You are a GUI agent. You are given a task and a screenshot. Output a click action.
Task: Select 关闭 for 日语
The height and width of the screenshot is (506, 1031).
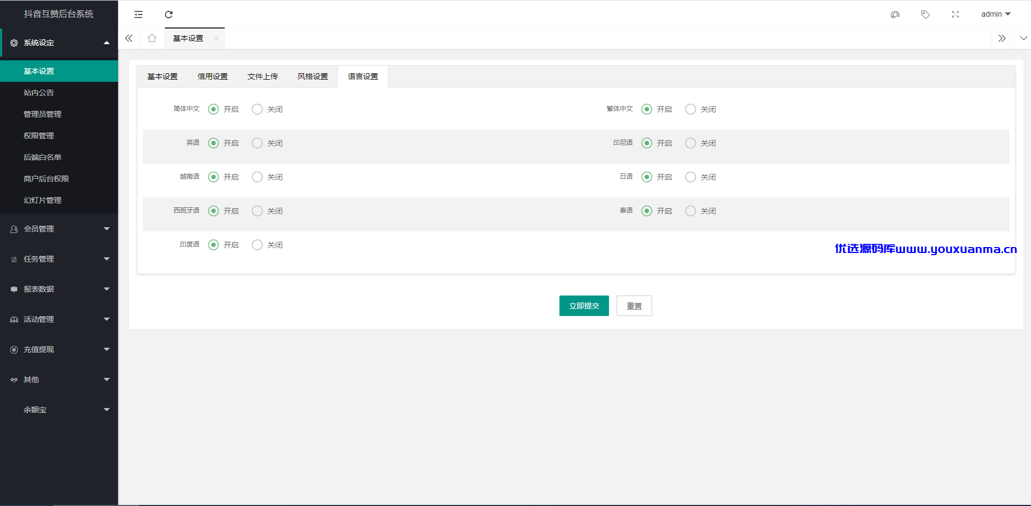[701, 177]
